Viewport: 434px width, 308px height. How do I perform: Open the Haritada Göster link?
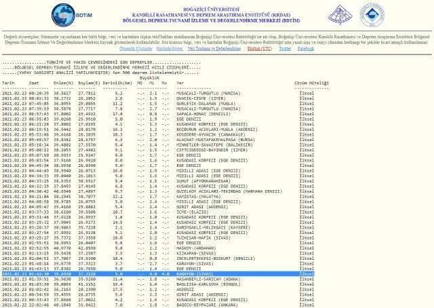tap(170, 48)
